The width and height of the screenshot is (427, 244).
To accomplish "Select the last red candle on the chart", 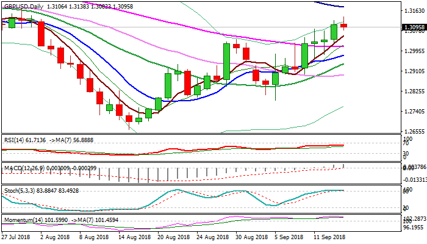I will click(x=344, y=25).
